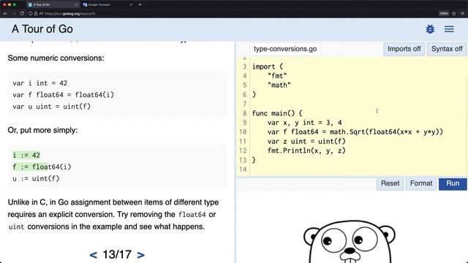Click the code line 'func main() {'

[277, 113]
